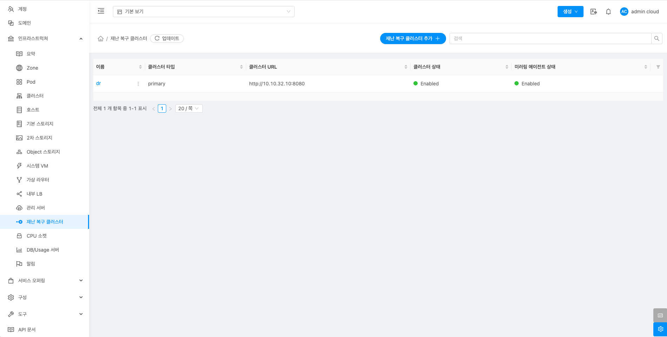Select 기본 스토리지 in the sidebar
667x337 pixels.
pos(40,124)
